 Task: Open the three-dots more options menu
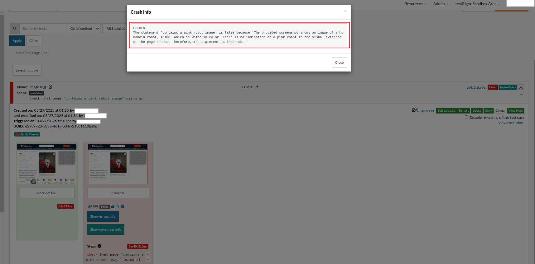(x=521, y=94)
